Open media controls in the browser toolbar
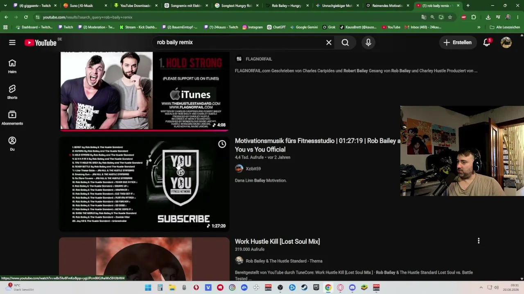 pyautogui.click(x=498, y=17)
